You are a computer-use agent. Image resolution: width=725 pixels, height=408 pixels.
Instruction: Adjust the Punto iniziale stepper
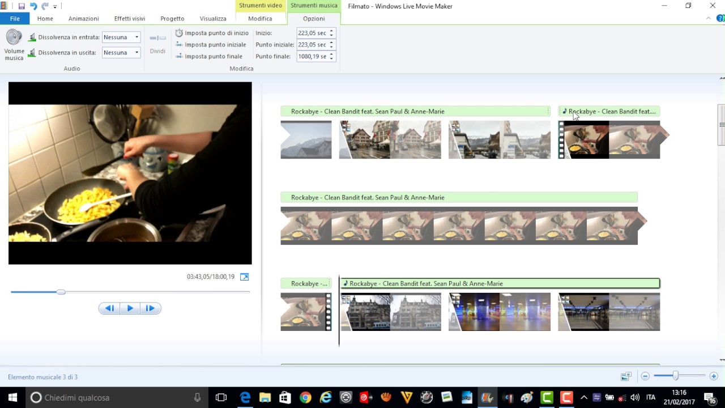pyautogui.click(x=331, y=45)
